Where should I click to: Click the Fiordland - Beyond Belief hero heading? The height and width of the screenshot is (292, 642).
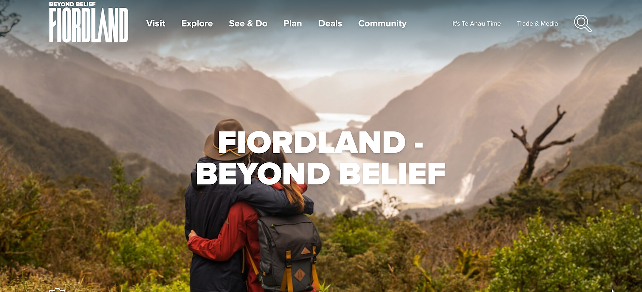click(x=321, y=157)
